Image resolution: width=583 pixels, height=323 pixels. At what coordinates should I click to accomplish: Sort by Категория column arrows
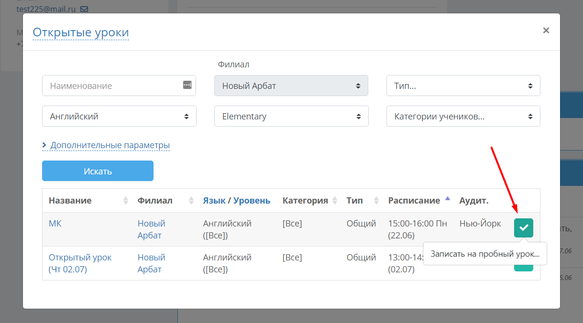pos(335,201)
